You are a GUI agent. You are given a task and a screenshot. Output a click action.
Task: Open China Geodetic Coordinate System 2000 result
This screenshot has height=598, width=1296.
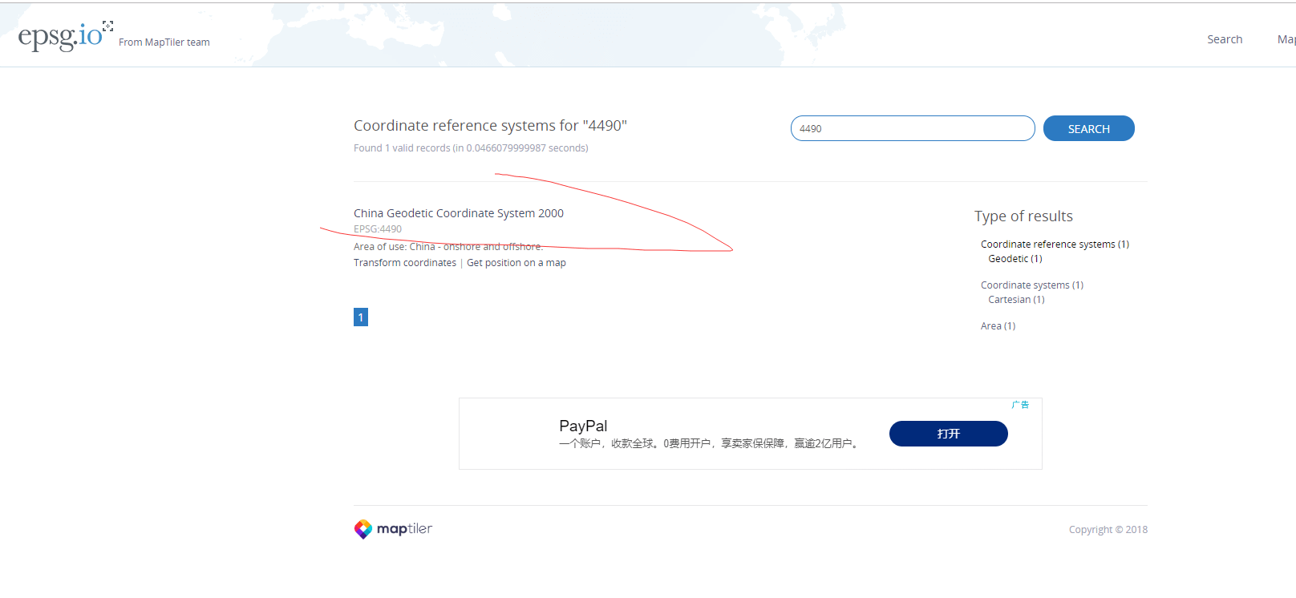458,213
